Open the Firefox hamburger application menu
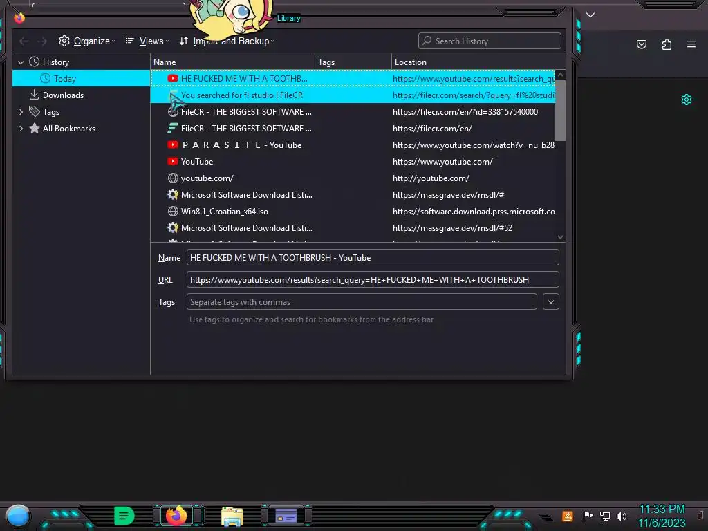Viewport: 708px width, 531px height. (x=691, y=44)
